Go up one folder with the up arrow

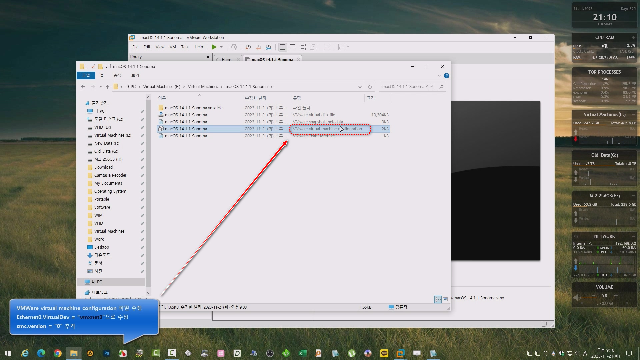(x=107, y=87)
